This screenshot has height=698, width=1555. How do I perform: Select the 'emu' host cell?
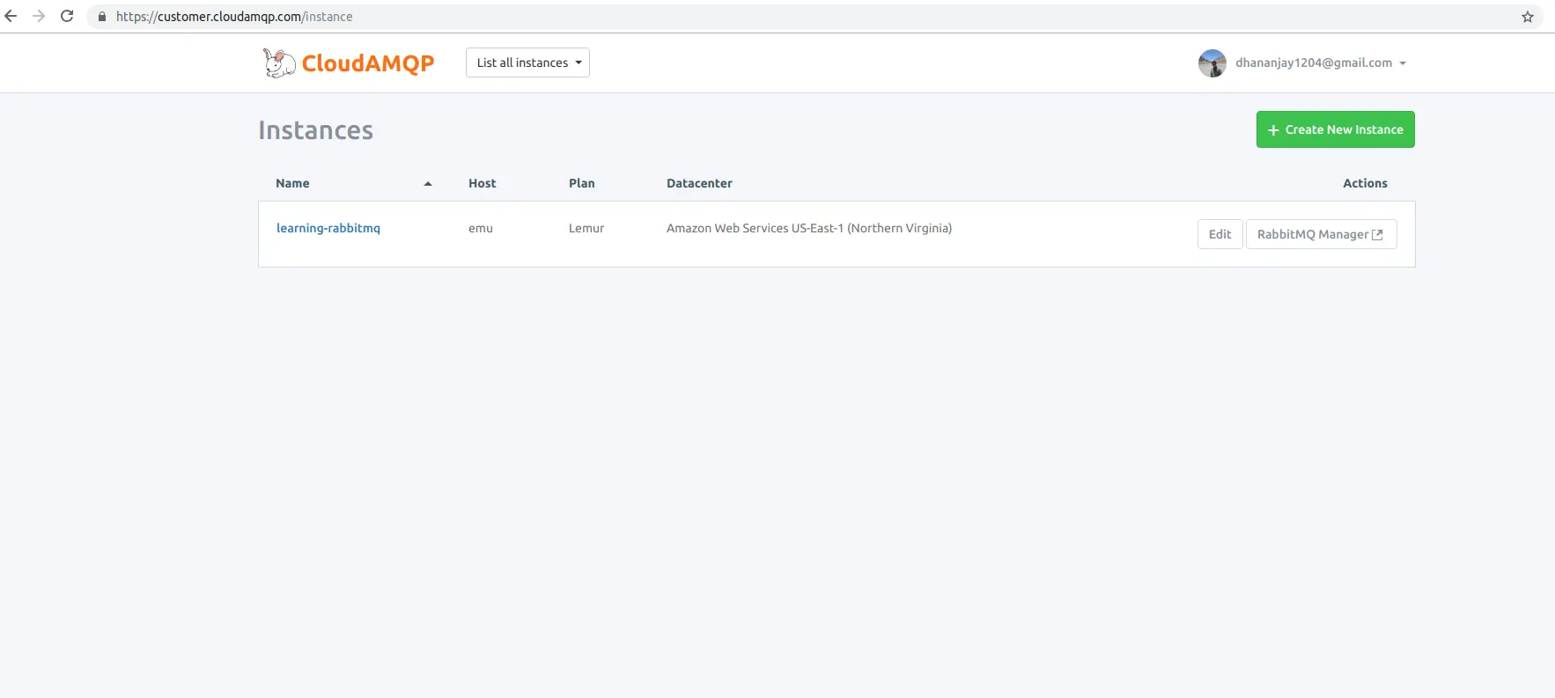pos(481,228)
